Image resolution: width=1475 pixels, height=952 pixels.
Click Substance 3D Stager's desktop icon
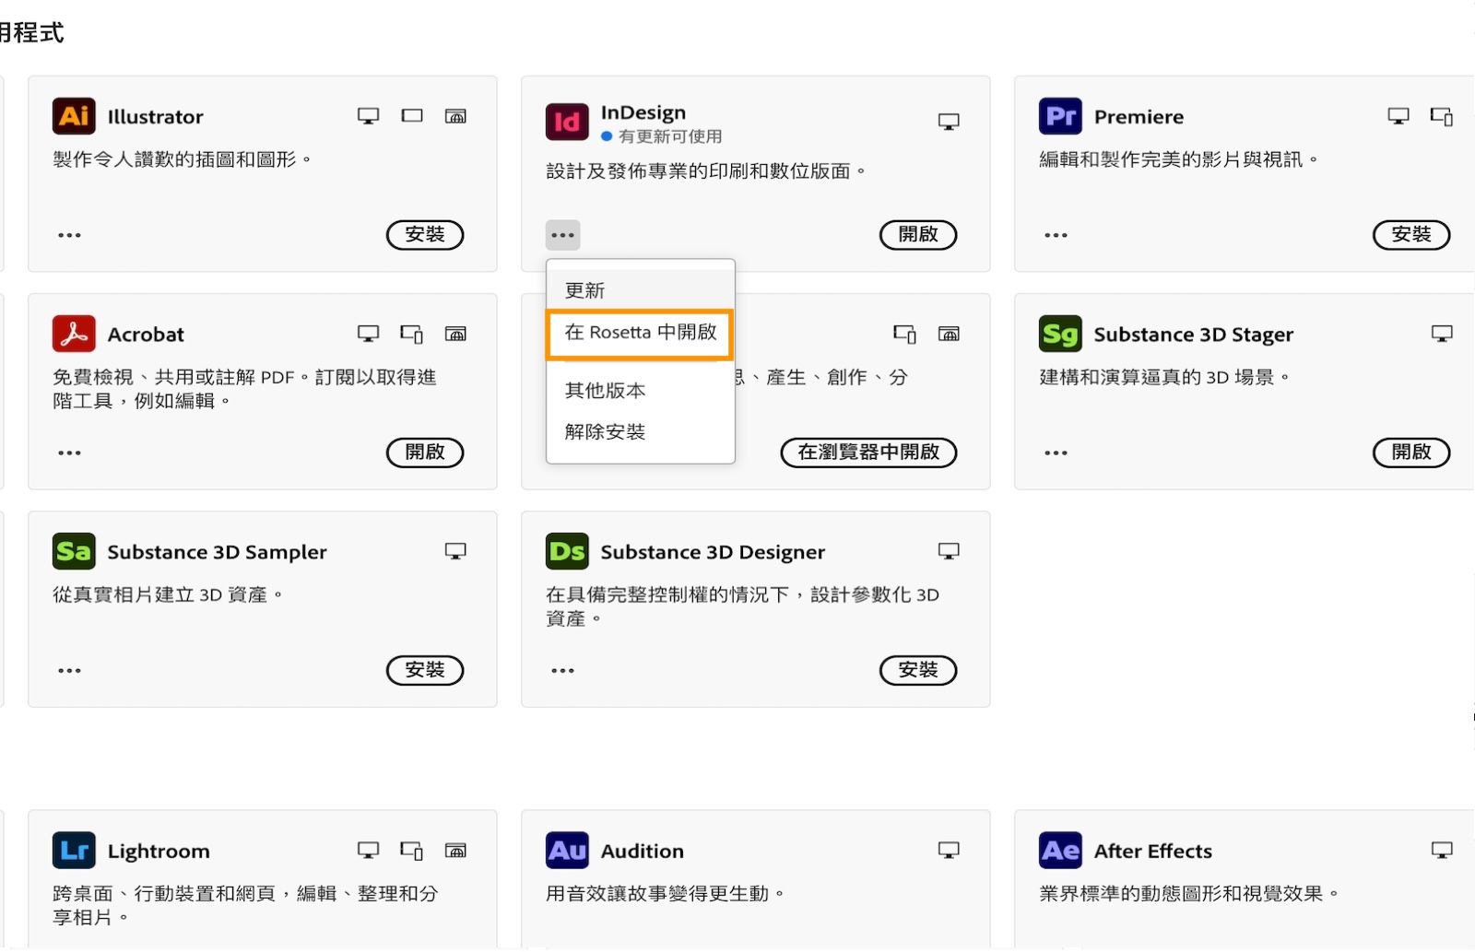click(1442, 334)
